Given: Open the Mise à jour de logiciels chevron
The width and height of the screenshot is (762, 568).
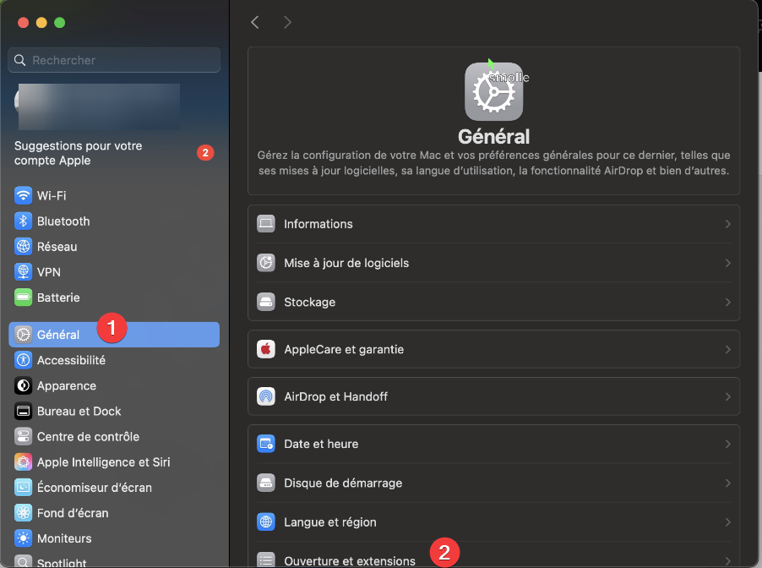Looking at the screenshot, I should 727,263.
